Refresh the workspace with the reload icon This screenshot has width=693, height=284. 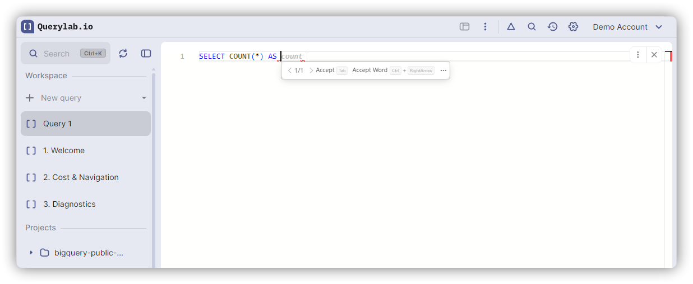point(123,54)
